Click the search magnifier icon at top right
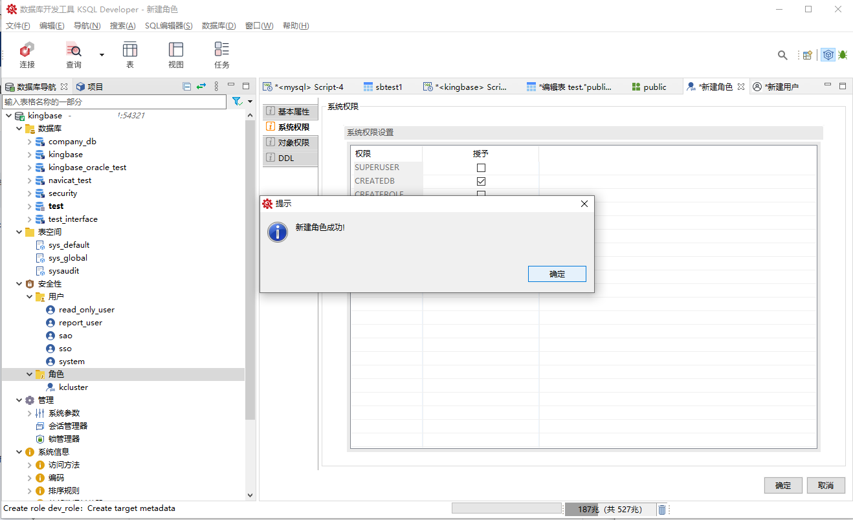 782,56
